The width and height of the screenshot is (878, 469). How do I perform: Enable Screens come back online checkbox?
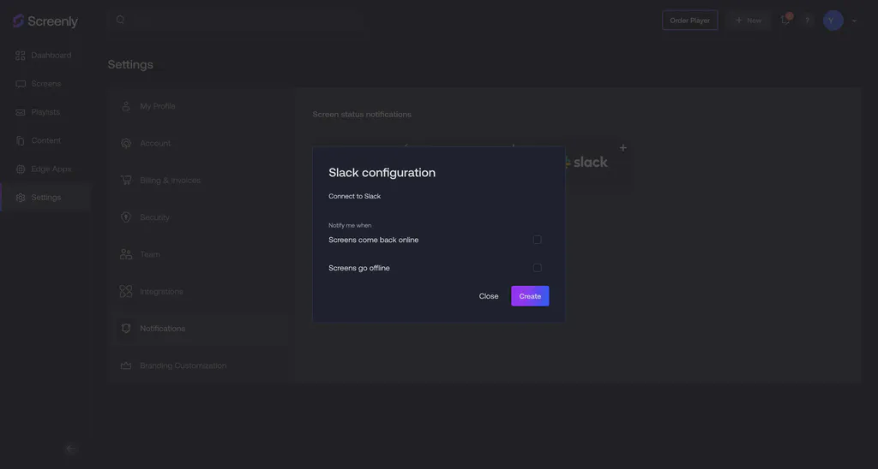point(537,240)
